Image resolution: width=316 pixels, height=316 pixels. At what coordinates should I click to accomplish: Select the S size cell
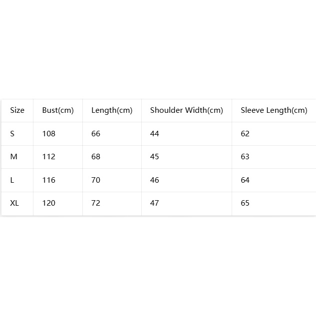coord(12,134)
